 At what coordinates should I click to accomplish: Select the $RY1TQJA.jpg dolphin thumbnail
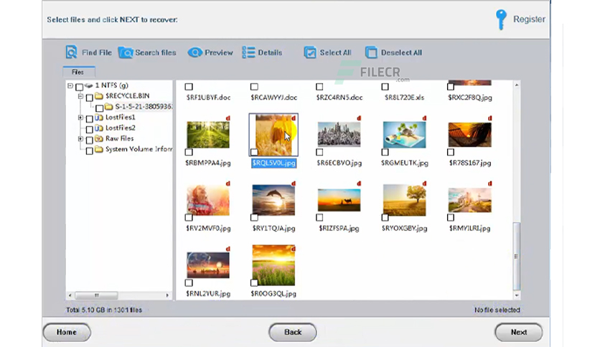pyautogui.click(x=273, y=199)
